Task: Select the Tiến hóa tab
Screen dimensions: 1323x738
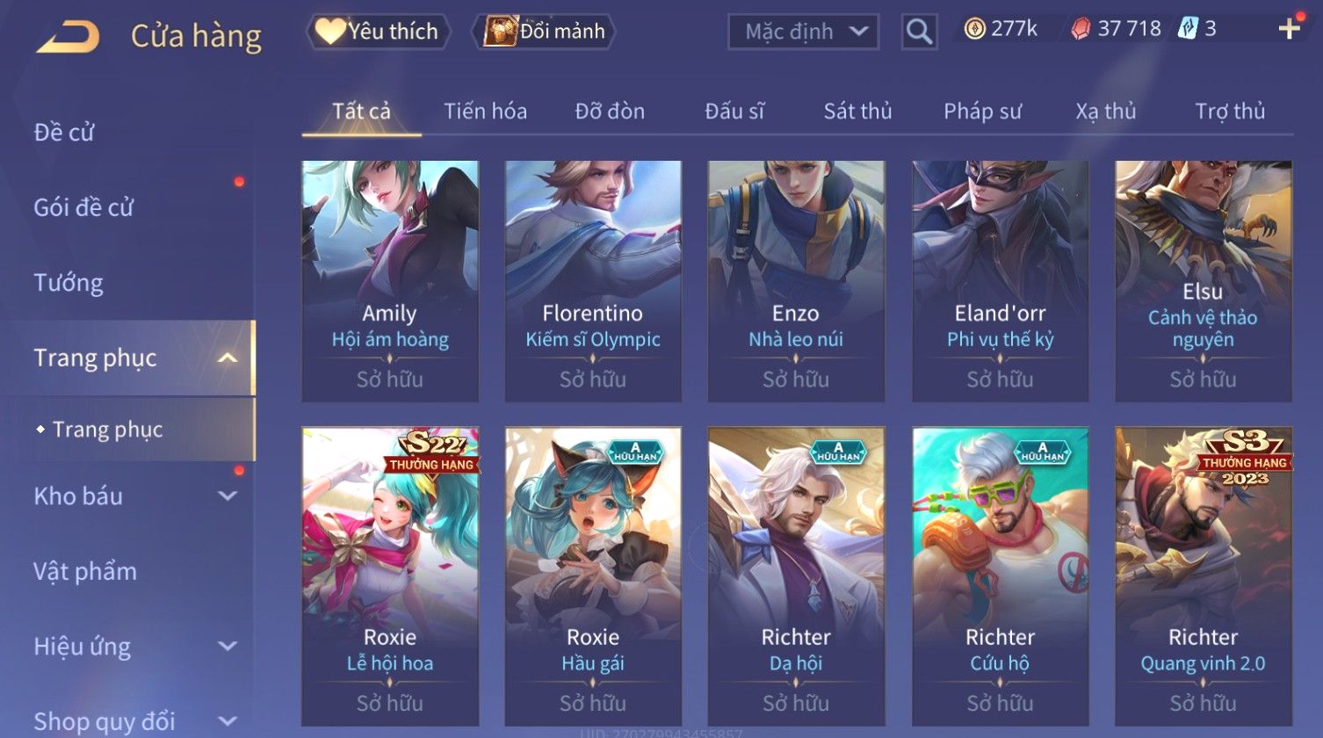Action: (485, 111)
